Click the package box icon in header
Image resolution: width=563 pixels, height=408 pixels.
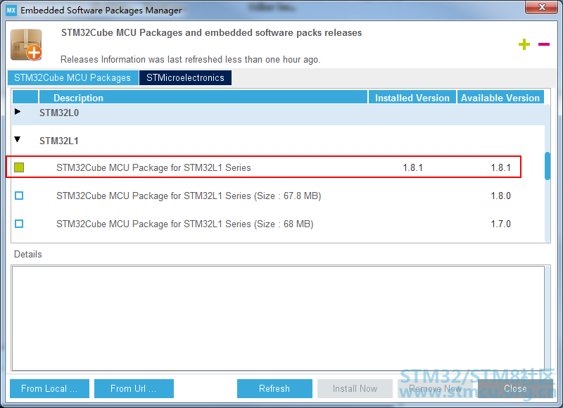26,44
